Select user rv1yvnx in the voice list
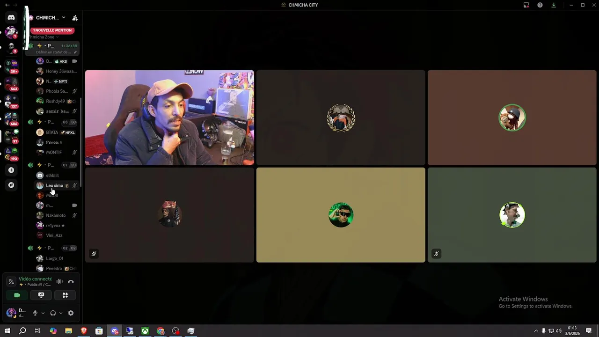Screen dimensions: 599x337 [x=56, y=226]
